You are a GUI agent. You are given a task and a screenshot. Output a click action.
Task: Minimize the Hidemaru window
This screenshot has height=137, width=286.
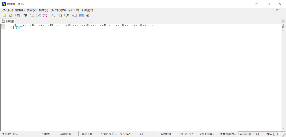point(257,4)
